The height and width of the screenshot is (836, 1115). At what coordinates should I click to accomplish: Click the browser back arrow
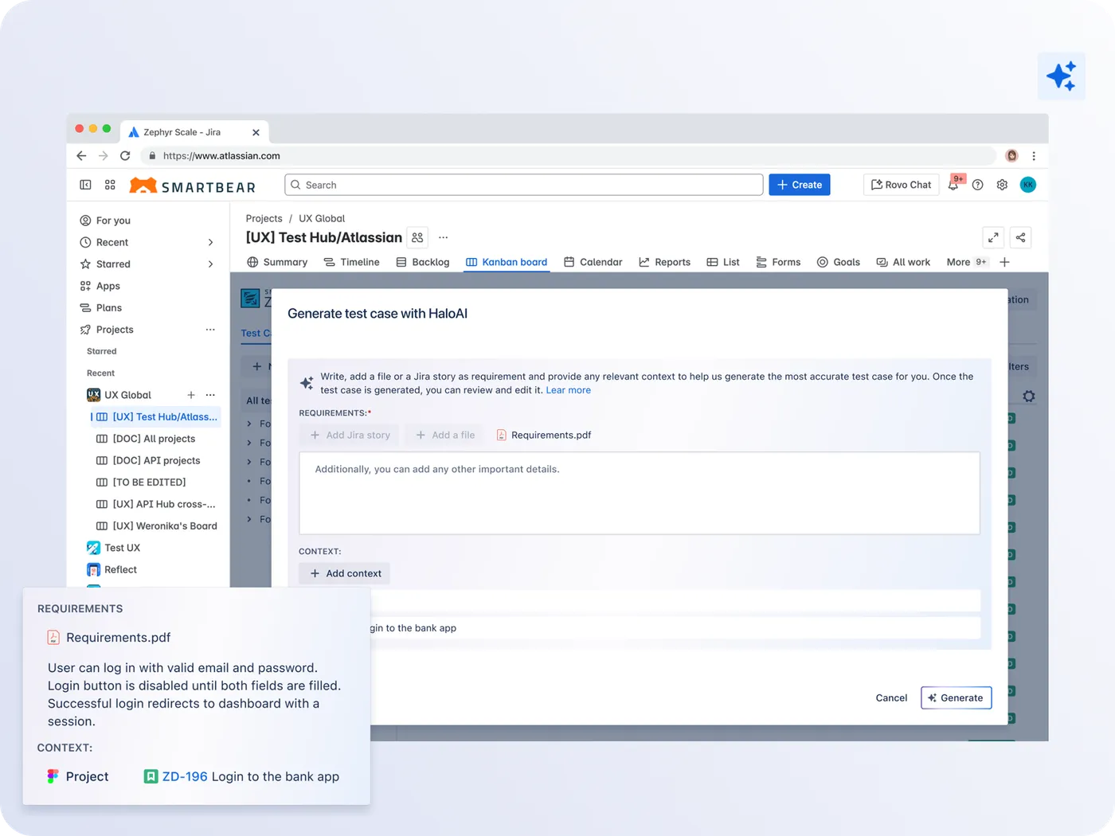coord(81,156)
